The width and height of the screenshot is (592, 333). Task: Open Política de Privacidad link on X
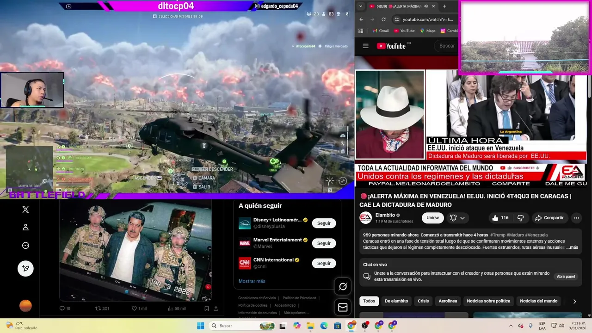(299, 298)
